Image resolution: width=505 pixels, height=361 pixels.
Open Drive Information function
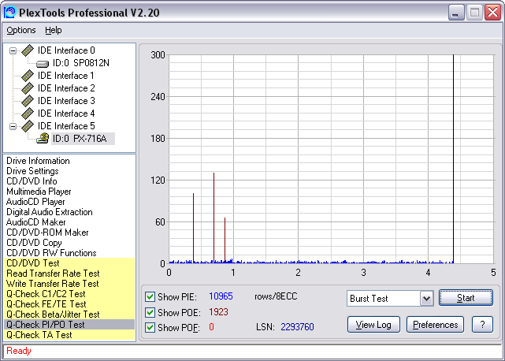[x=38, y=161]
